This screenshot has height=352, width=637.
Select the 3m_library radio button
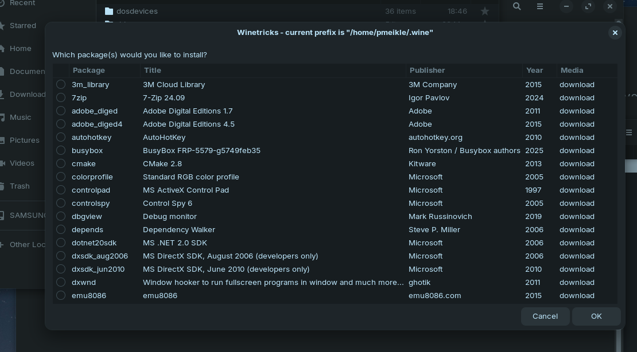[x=61, y=84]
